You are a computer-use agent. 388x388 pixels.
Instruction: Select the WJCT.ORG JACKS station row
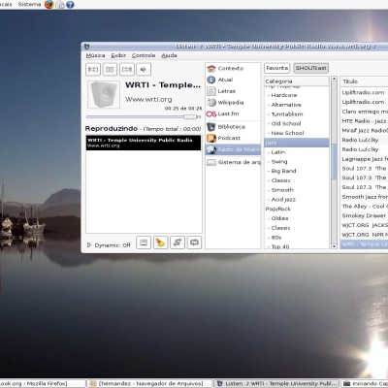[x=364, y=225]
